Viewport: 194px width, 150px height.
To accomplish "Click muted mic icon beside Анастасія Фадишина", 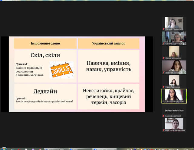I will pyautogui.click(x=163, y=130).
